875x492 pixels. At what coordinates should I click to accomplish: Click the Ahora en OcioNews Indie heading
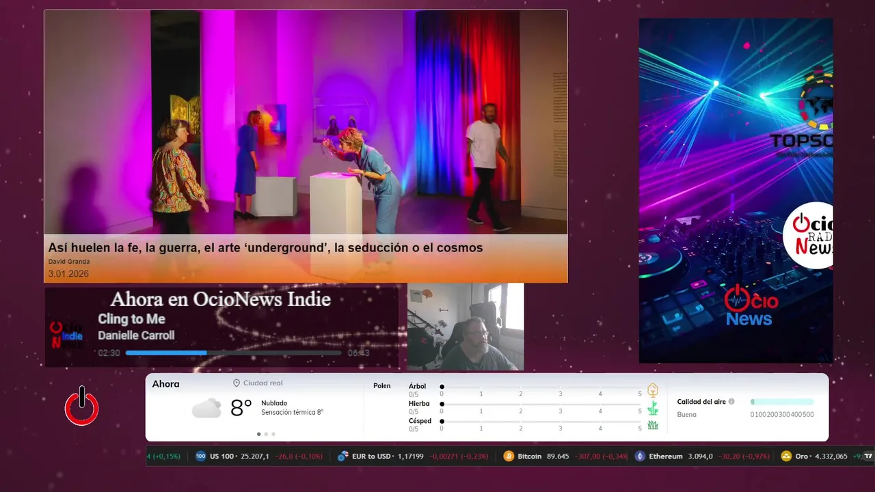point(220,299)
